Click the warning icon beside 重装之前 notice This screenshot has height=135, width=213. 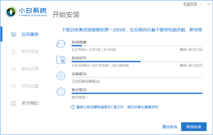pyautogui.click(x=73, y=107)
